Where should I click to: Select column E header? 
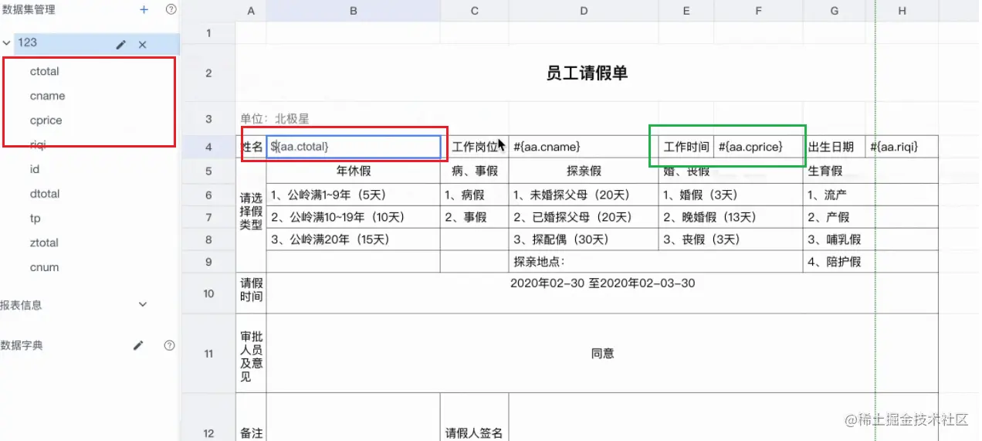[686, 11]
